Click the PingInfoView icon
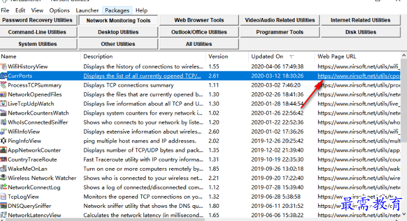 pos(3,141)
